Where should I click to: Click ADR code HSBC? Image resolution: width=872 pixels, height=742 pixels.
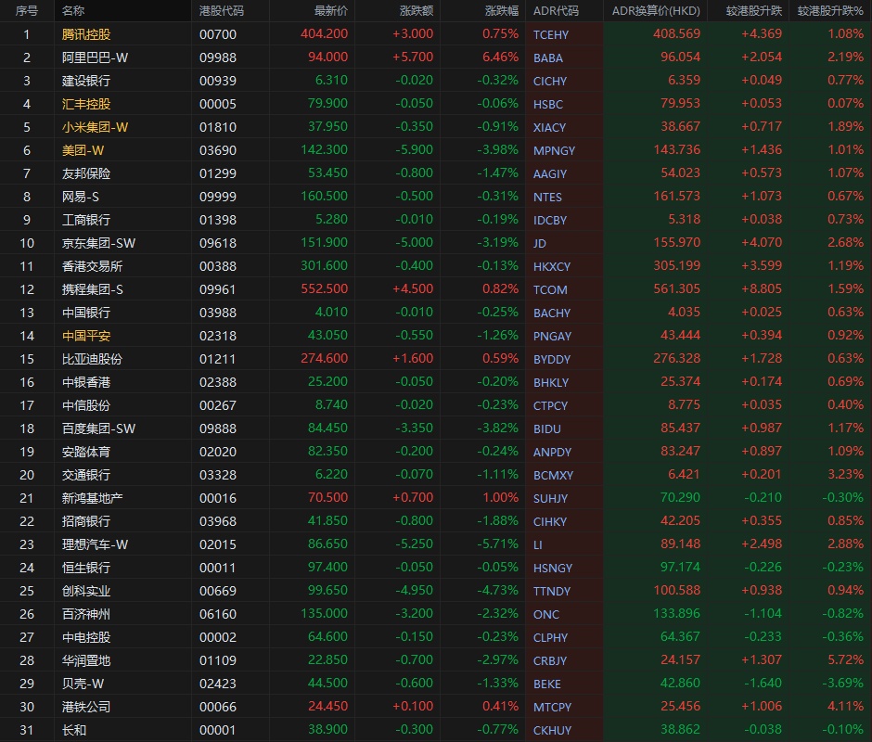coord(547,105)
